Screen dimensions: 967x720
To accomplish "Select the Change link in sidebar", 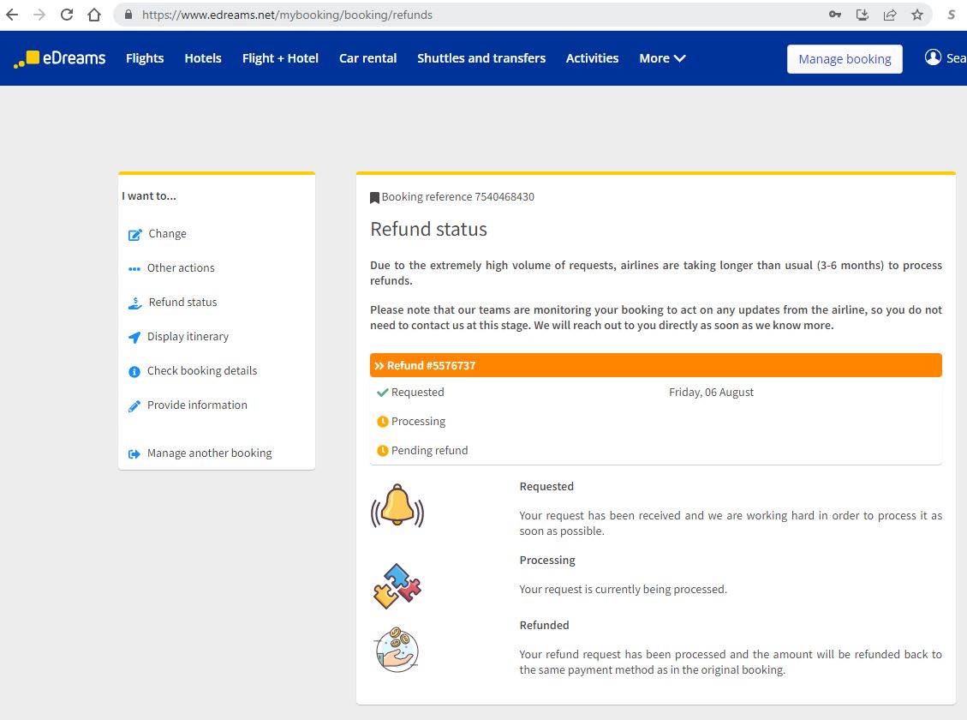I will click(x=167, y=234).
